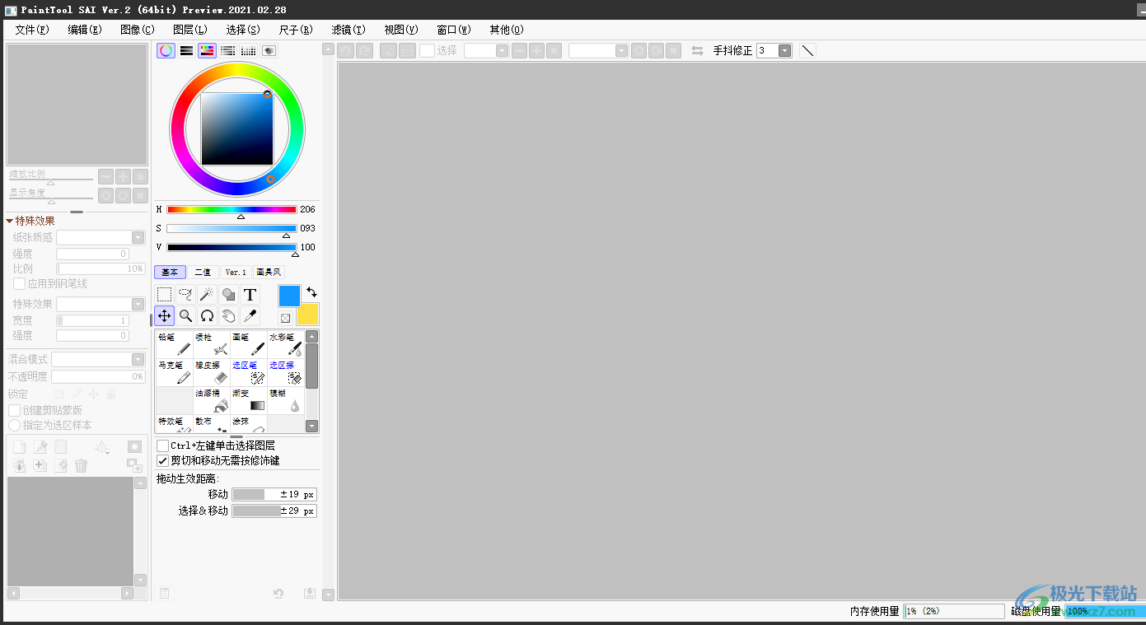
Task: Swap foreground and background colors
Action: pyautogui.click(x=311, y=292)
